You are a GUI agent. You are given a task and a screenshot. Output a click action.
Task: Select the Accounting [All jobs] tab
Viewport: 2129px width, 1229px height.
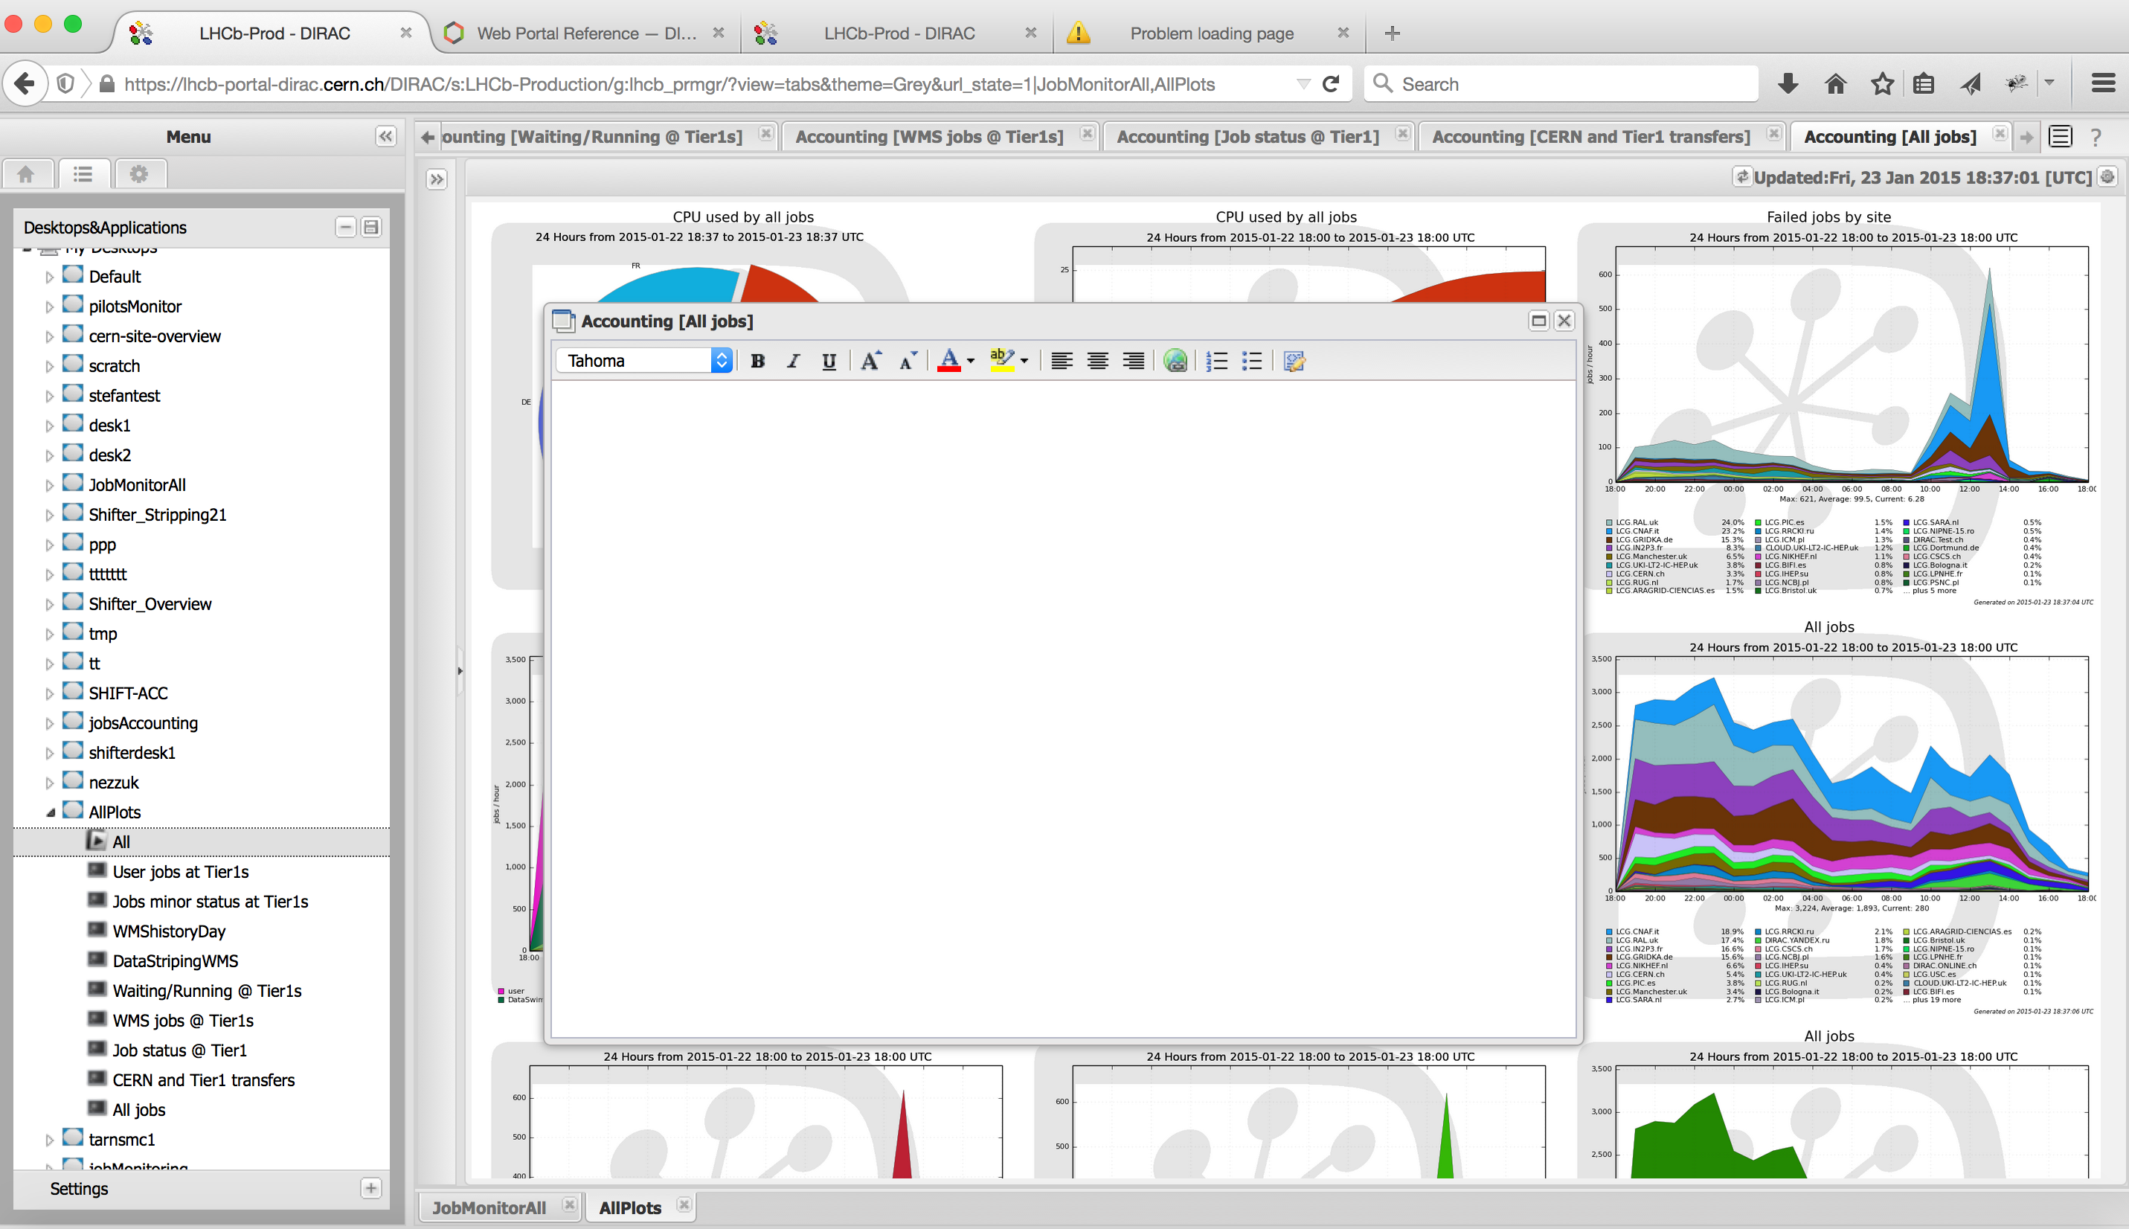point(1890,137)
